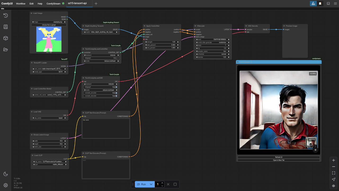This screenshot has width=339, height=191.
Task: Expand the Run button dropdown chevron
Action: click(151, 184)
